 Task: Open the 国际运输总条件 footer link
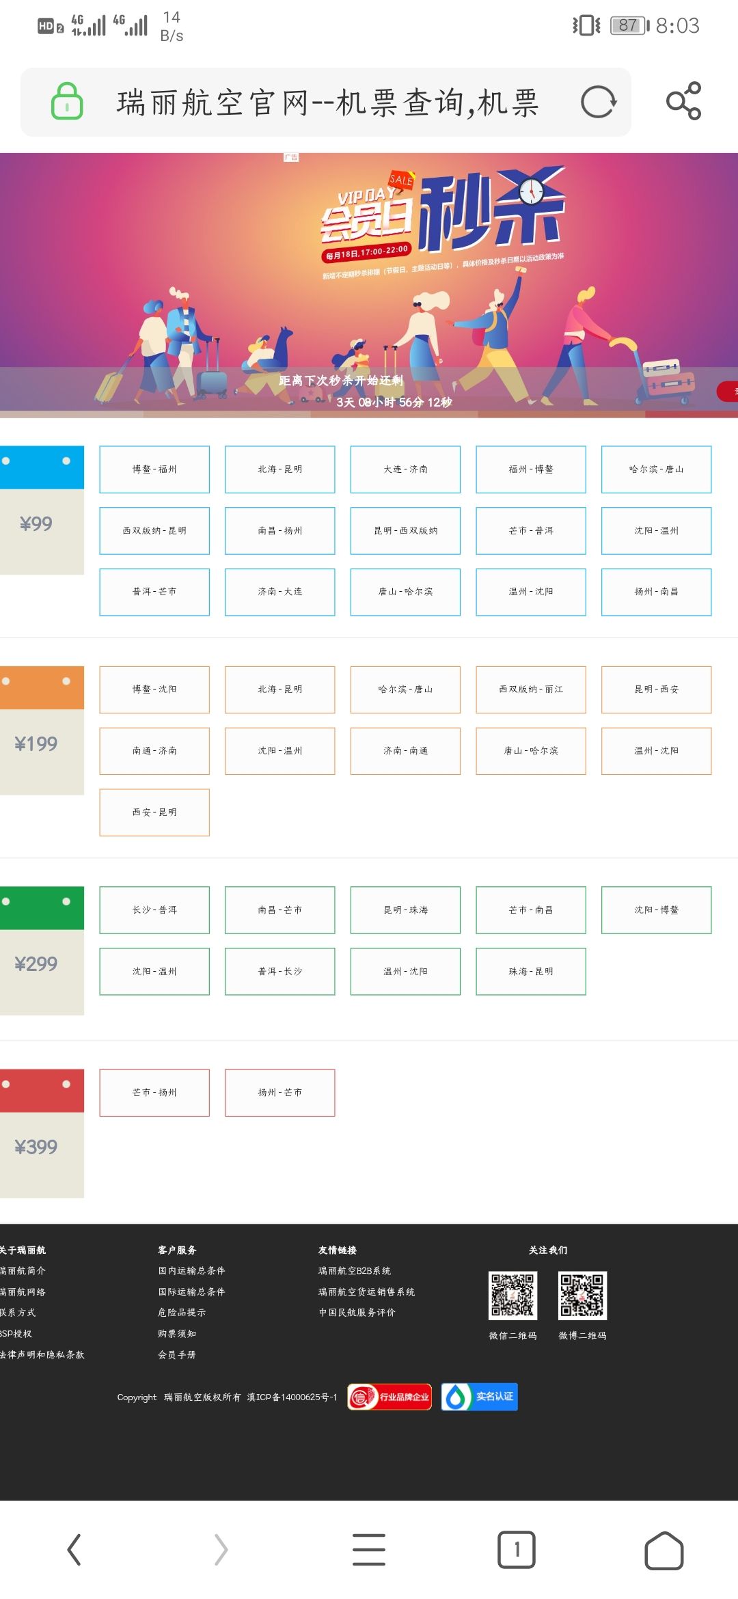pyautogui.click(x=191, y=1291)
